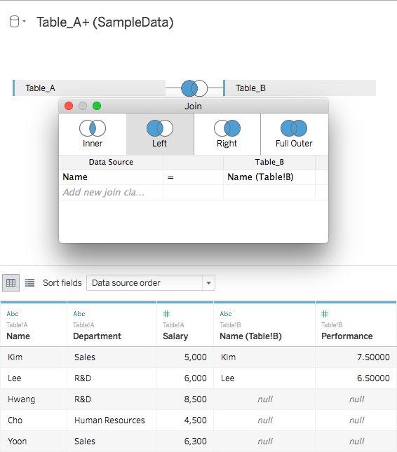This screenshot has width=397, height=452.
Task: Select the Performance column header
Action: (x=347, y=336)
